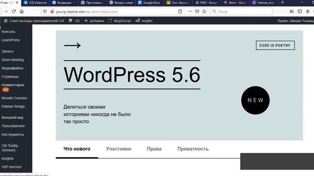Open Moodle Courses menu item
Viewport: 314px width, 176px height.
14,98
